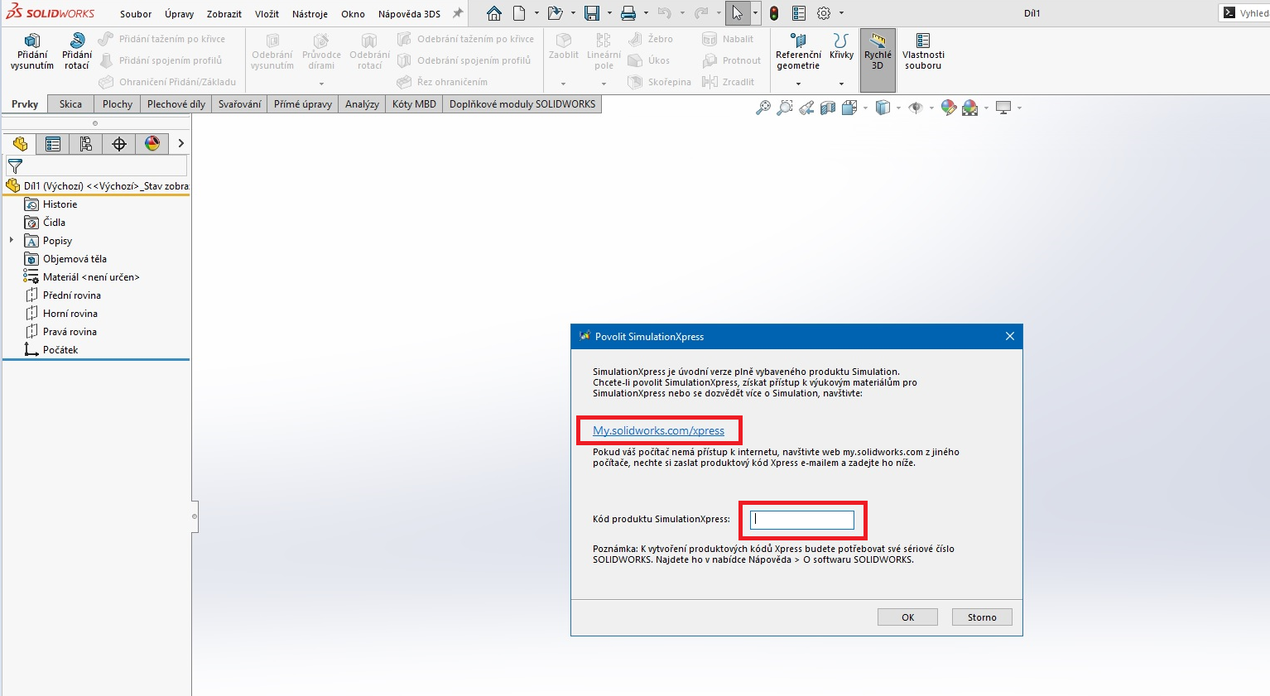Click the tree filter funnel field
Screen dimensions: 1270x696
[96, 166]
